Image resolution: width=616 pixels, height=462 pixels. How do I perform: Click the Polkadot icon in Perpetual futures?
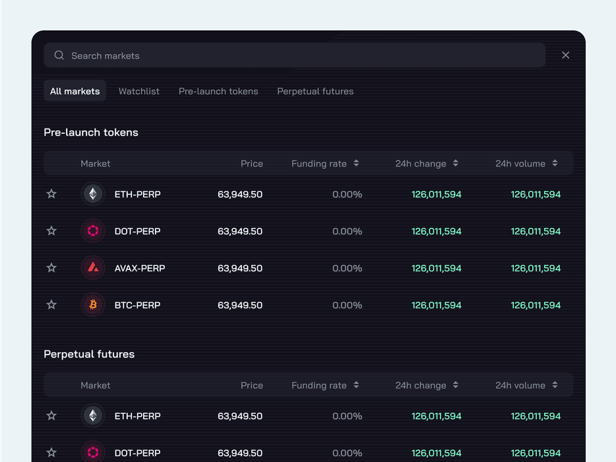tap(92, 452)
